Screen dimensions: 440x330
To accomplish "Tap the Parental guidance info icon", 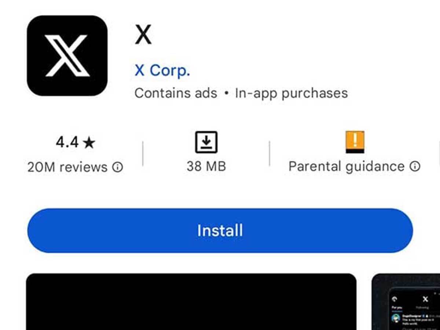I will coord(415,167).
